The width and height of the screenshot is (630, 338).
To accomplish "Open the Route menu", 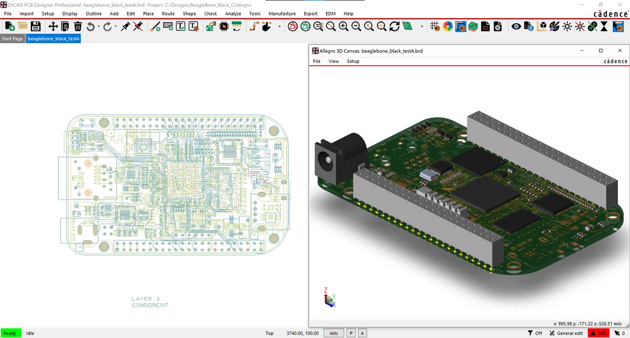I will click(x=168, y=14).
